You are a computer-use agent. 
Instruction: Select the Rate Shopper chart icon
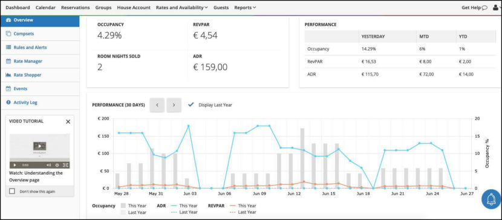[x=8, y=75]
